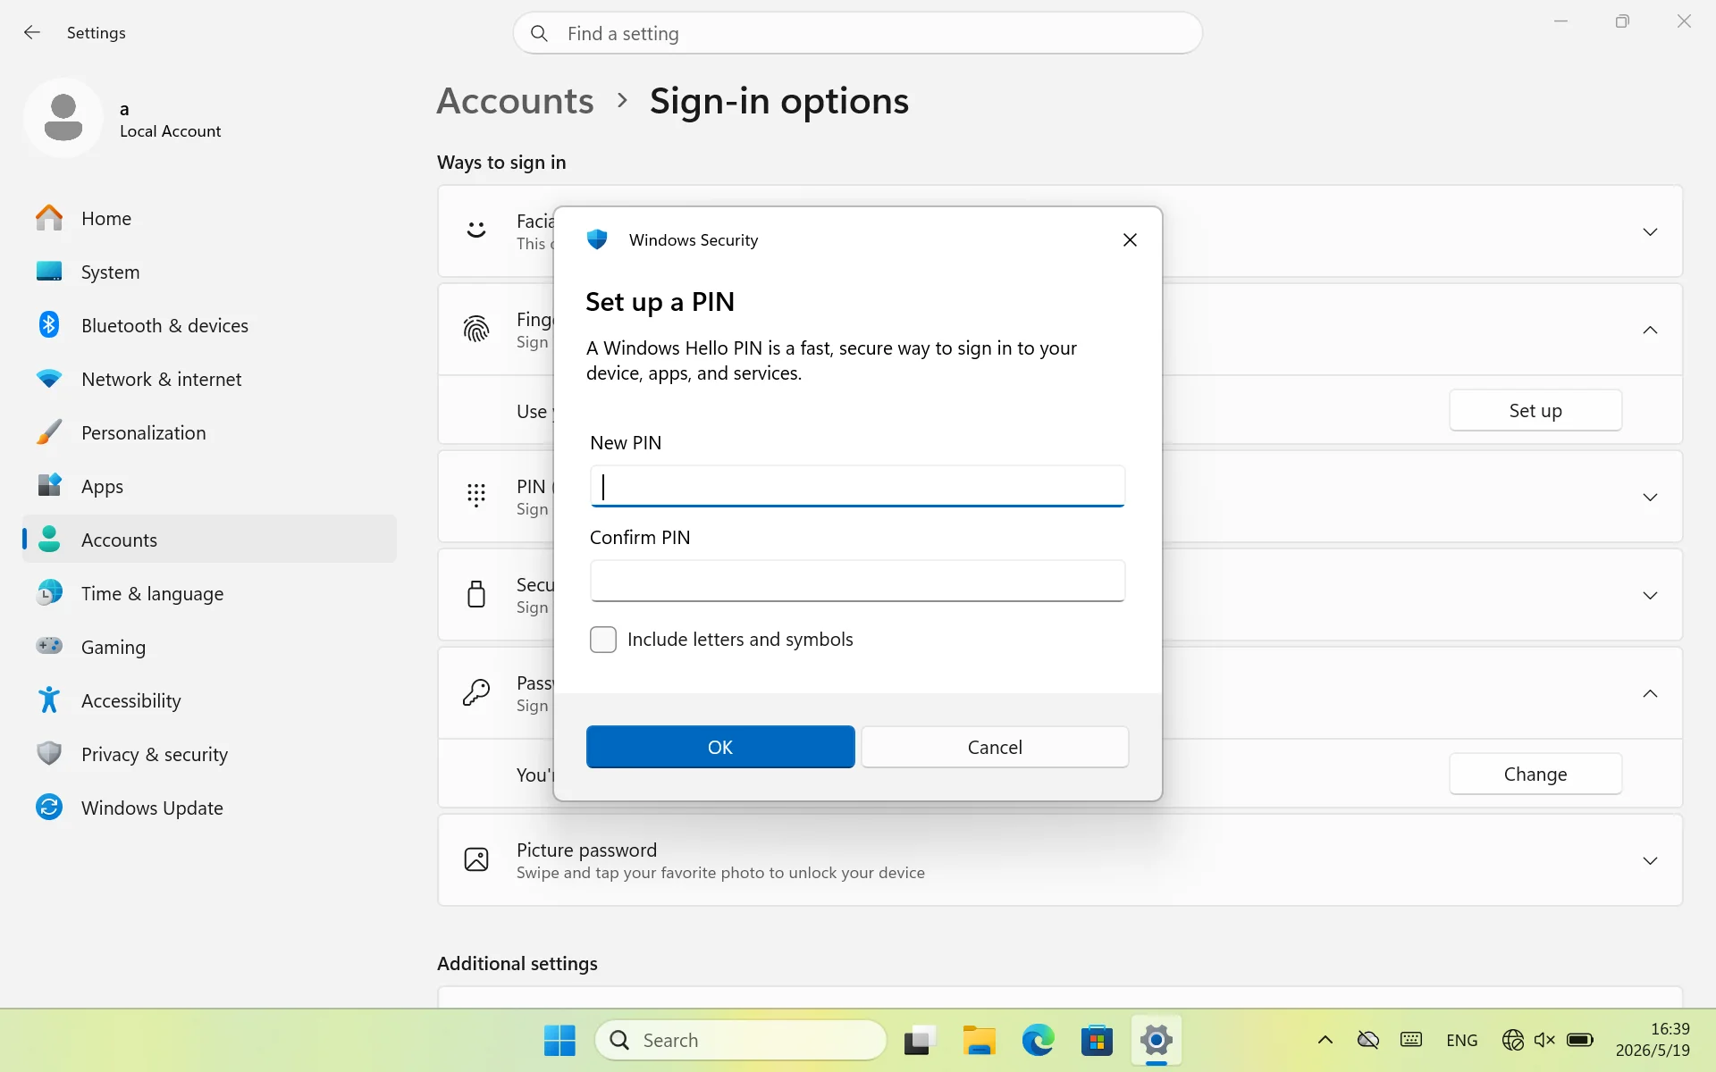Click the muted volume tray icon
Image resolution: width=1716 pixels, height=1072 pixels.
click(x=1544, y=1040)
